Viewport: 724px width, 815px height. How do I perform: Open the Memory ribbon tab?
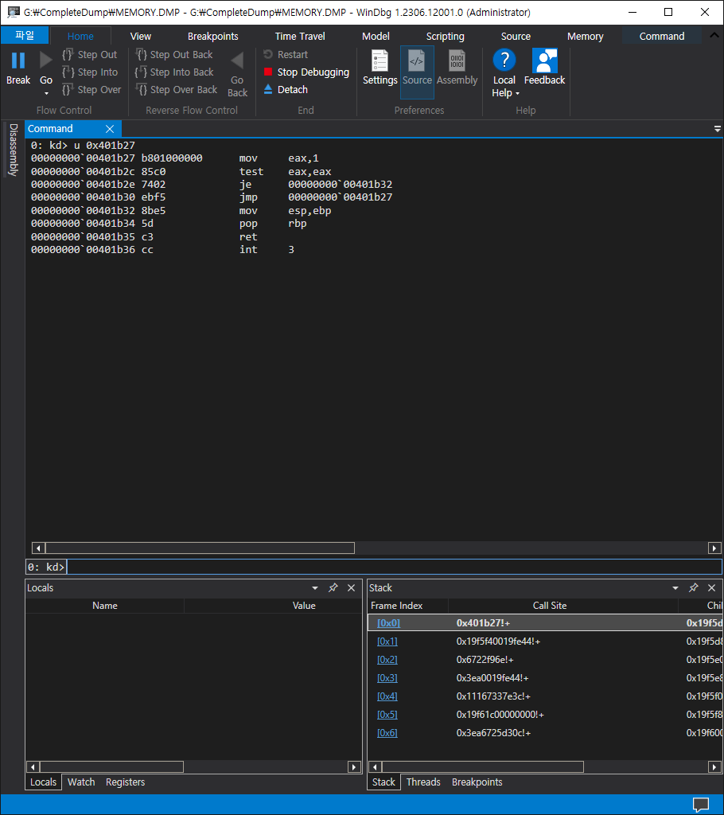click(x=586, y=37)
